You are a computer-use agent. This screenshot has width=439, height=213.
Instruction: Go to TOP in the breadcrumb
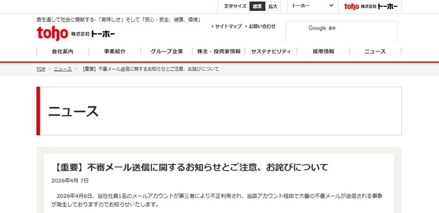pos(41,69)
